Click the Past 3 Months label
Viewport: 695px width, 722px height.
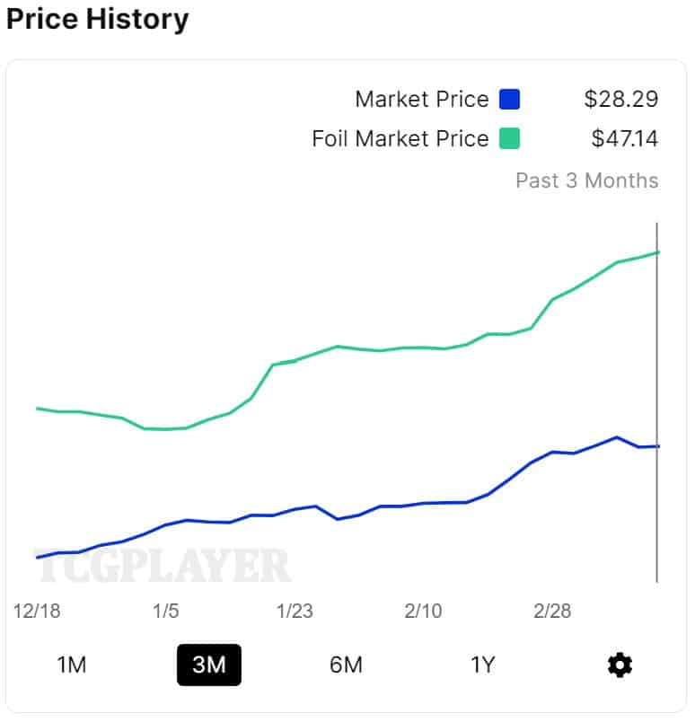point(586,180)
